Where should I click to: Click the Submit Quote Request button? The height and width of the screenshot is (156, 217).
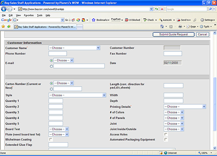[x=173, y=34]
